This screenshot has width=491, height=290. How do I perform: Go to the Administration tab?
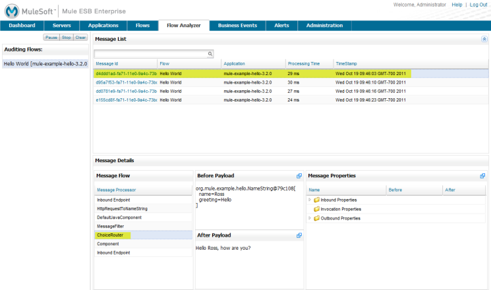(324, 26)
